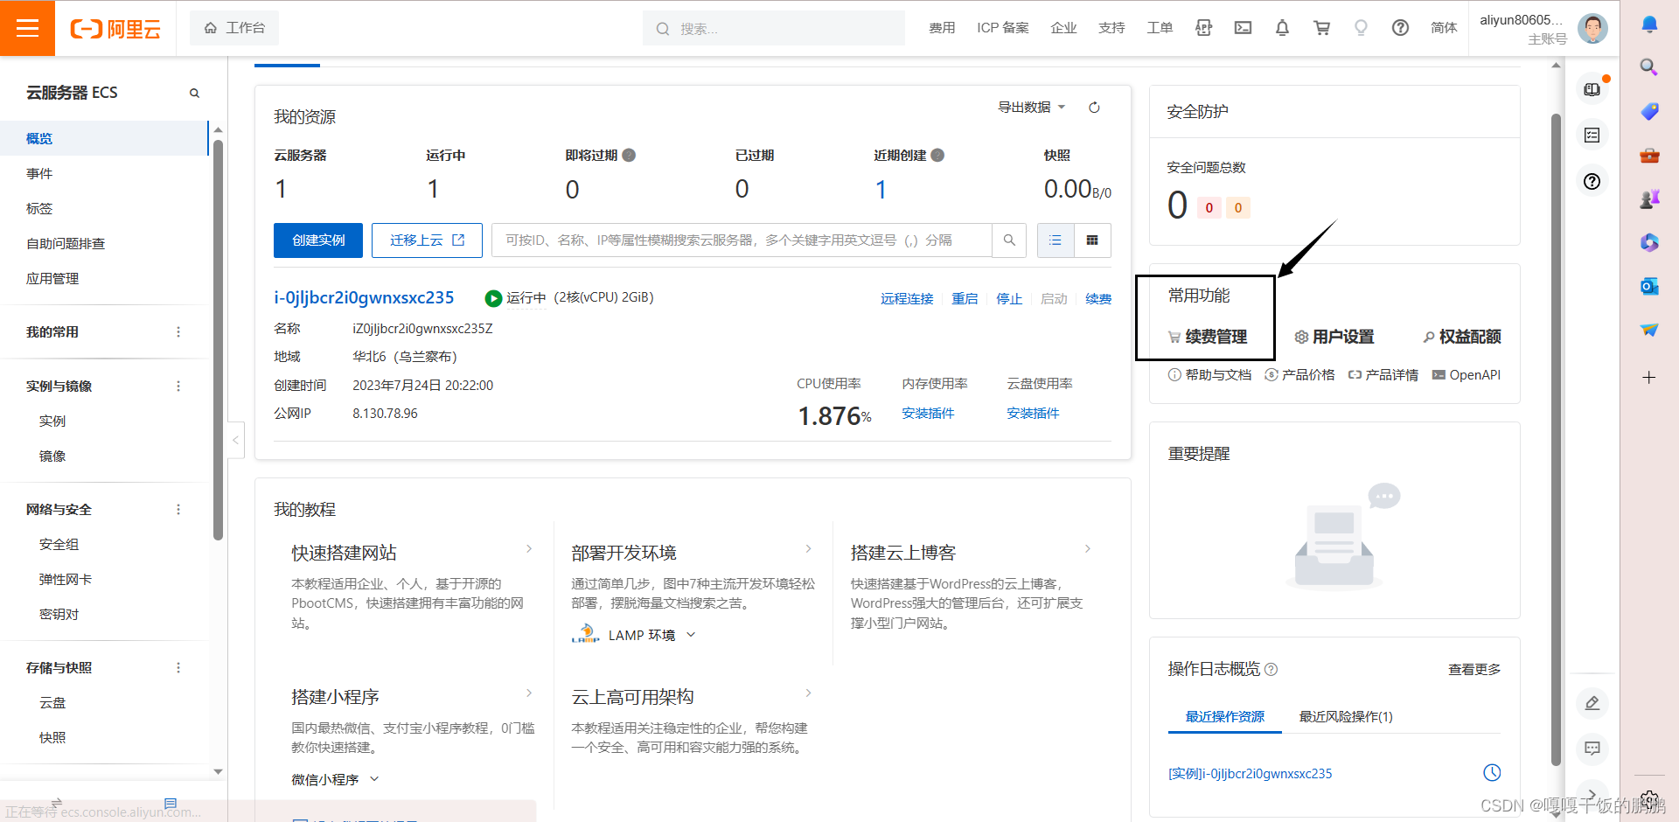
Task: Refresh My Resources panel
Action: [1094, 108]
